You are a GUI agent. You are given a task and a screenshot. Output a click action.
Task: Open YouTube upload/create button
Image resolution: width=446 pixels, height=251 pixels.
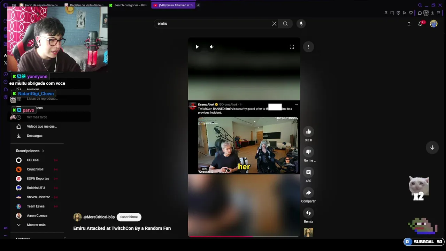click(x=409, y=24)
